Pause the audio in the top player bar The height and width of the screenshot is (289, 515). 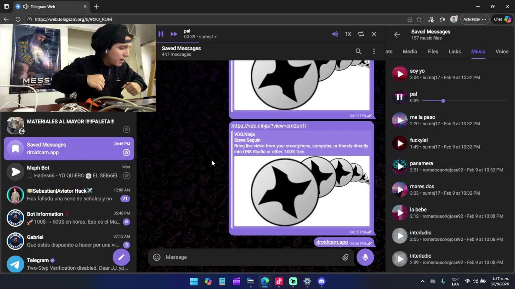(161, 34)
